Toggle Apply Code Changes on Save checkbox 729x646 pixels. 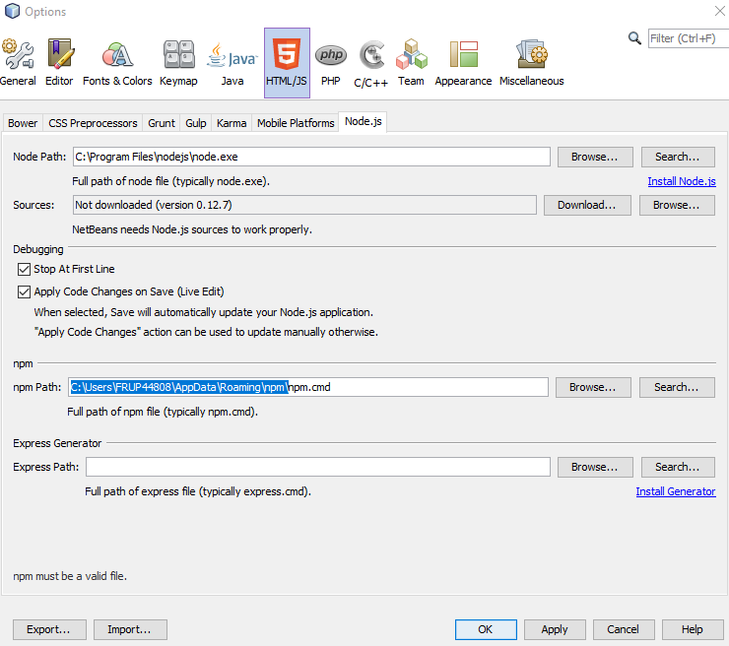(25, 291)
